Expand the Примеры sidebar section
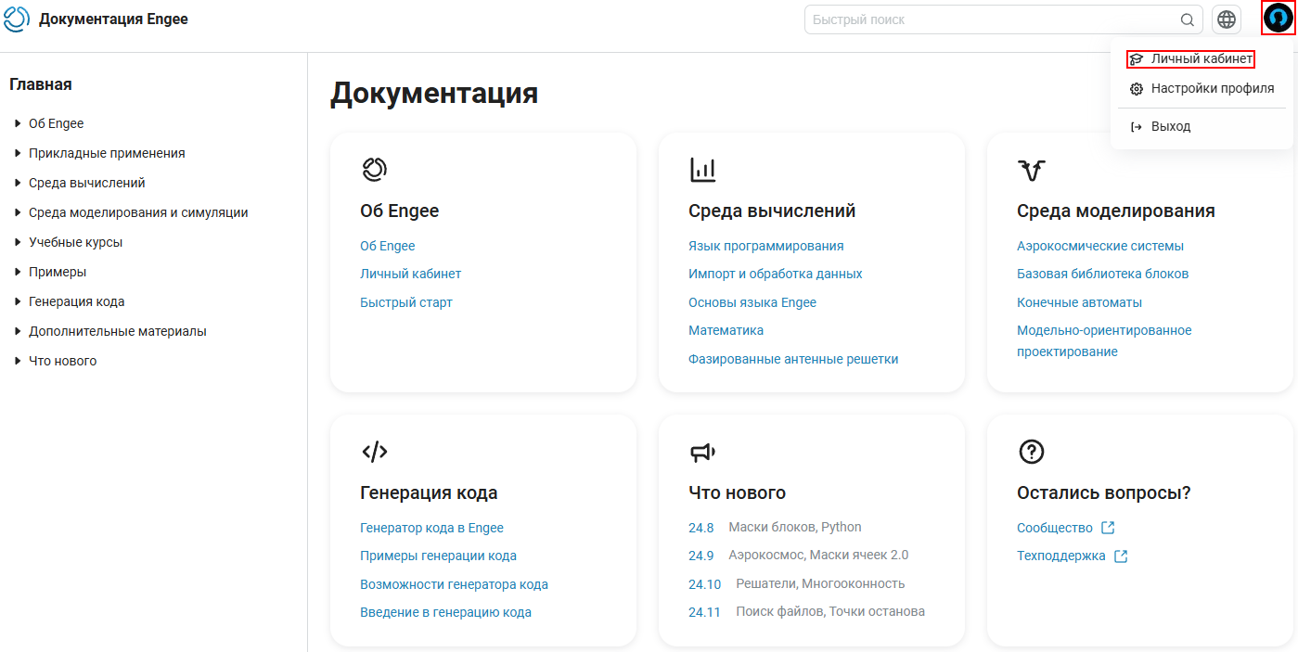 pyautogui.click(x=18, y=272)
